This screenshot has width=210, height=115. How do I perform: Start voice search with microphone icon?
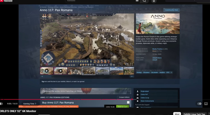pyautogui.click(x=154, y=1)
